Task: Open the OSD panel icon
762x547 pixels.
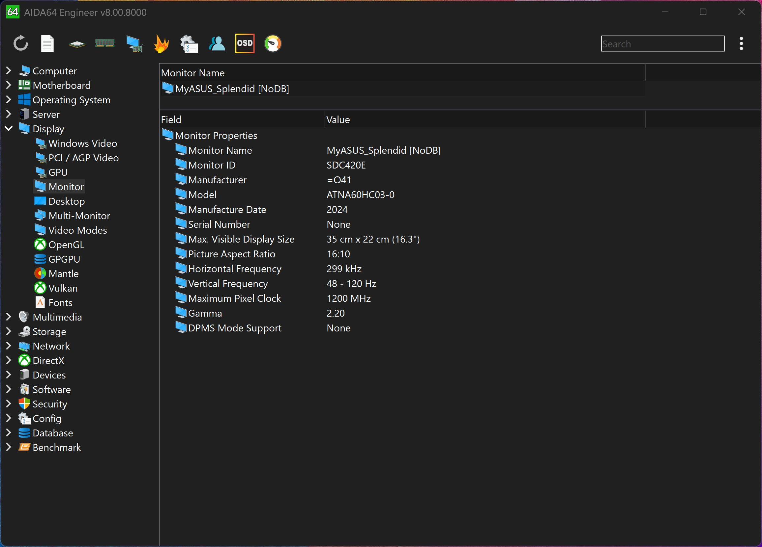Action: tap(245, 44)
